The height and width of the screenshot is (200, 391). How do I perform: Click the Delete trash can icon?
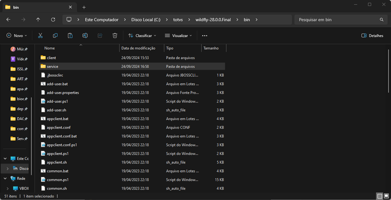coord(115,36)
